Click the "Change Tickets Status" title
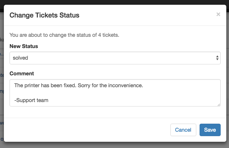The image size is (229, 148). 44,15
